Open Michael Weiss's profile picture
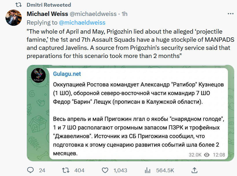The image size is (237, 176). click(x=14, y=18)
